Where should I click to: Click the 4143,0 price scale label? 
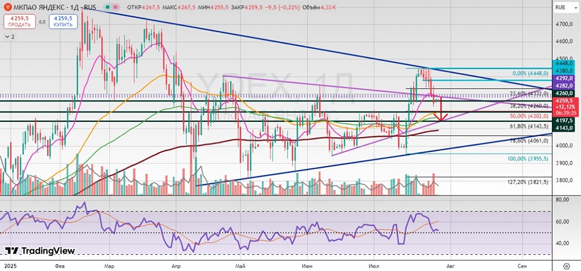pos(563,128)
